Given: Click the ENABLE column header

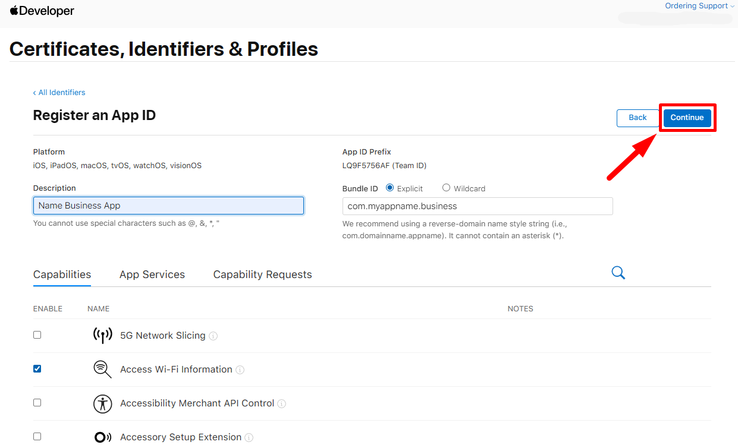Looking at the screenshot, I should [48, 309].
